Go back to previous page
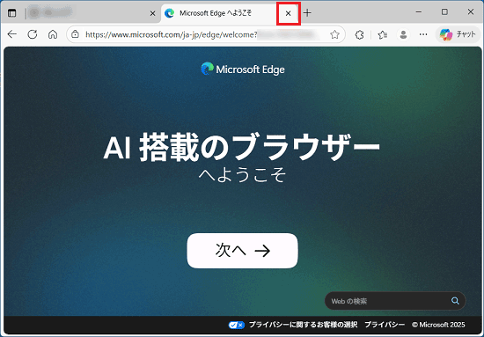This screenshot has width=484, height=337. [x=12, y=34]
